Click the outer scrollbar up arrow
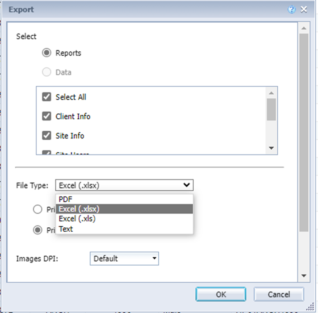This screenshot has width=318, height=313. coord(304,28)
